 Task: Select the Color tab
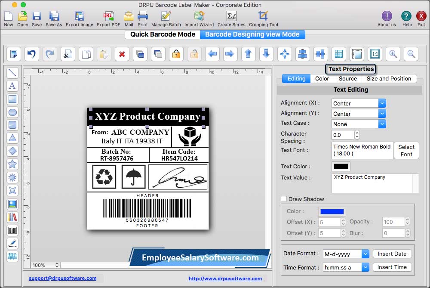click(322, 78)
